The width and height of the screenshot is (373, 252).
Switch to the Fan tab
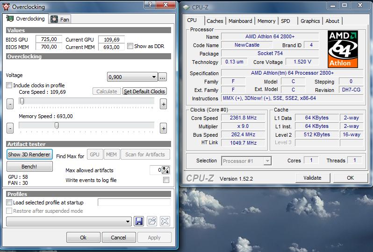coord(60,19)
